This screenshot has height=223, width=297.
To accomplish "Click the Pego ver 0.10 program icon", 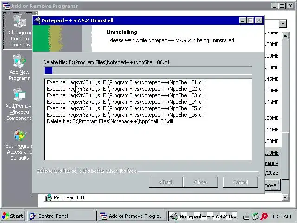I will (48, 197).
